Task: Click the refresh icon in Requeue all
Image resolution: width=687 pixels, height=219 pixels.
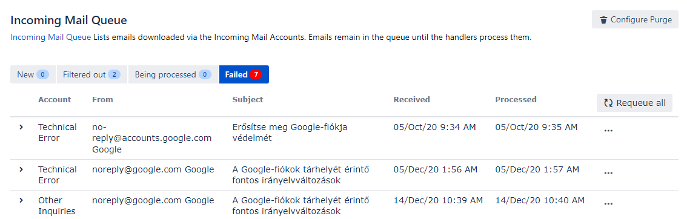Action: coord(608,103)
